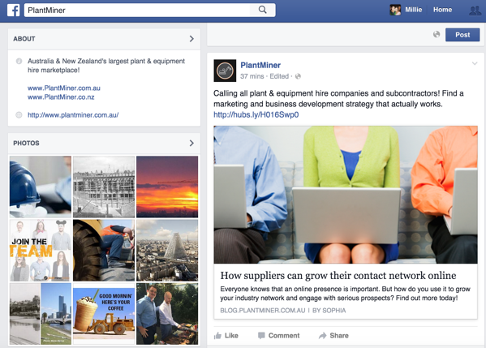
Task: Open the hubs.ly link in post
Action: [x=256, y=114]
